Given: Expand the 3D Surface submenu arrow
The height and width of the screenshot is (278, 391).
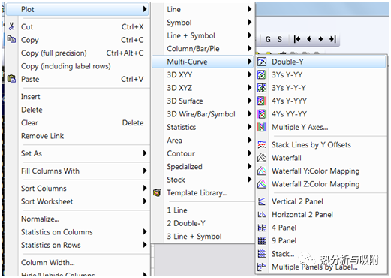Looking at the screenshot, I should point(249,101).
